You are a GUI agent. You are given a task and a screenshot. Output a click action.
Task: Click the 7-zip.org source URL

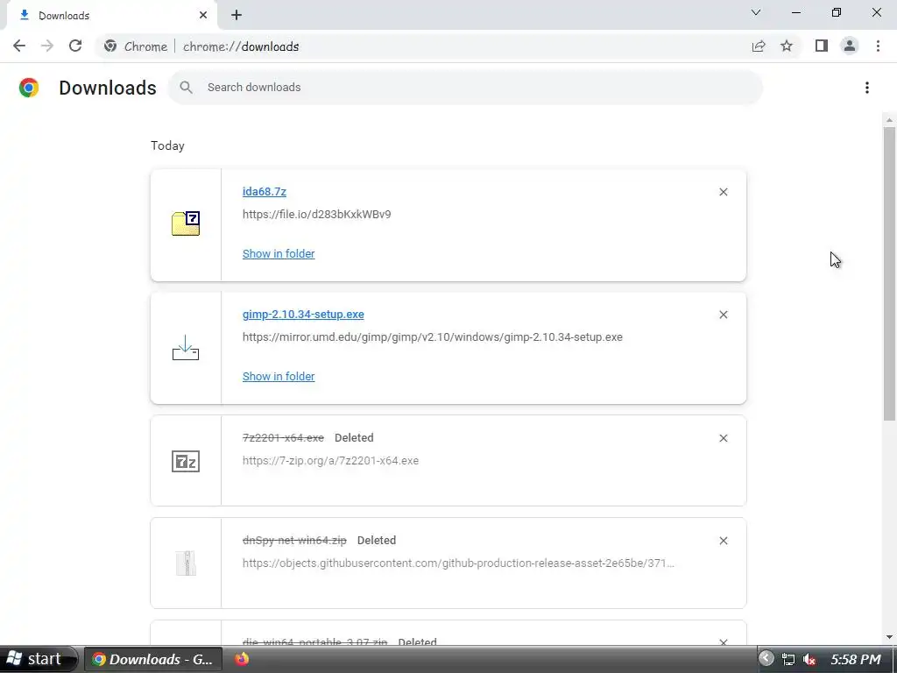click(330, 461)
